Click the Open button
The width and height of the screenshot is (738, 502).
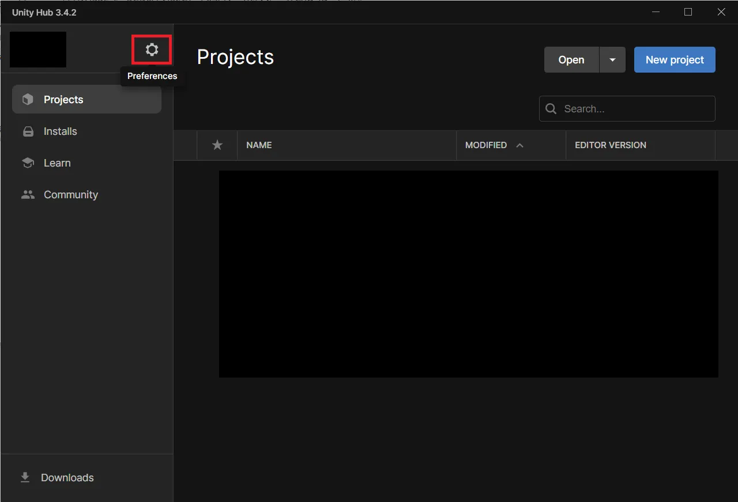tap(571, 60)
